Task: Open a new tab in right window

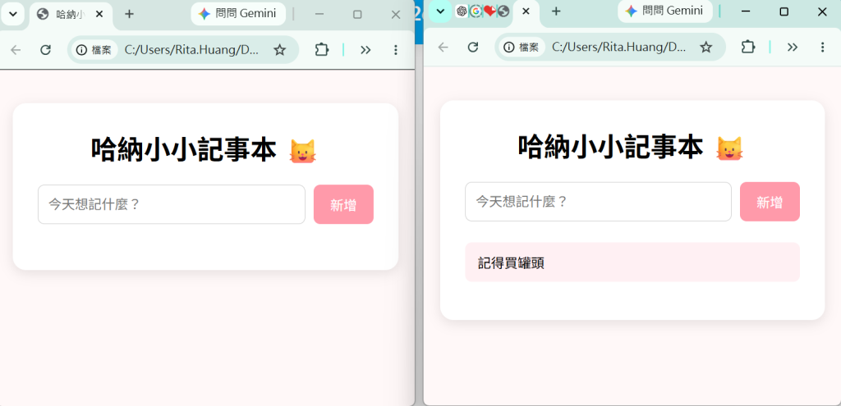Action: 556,11
